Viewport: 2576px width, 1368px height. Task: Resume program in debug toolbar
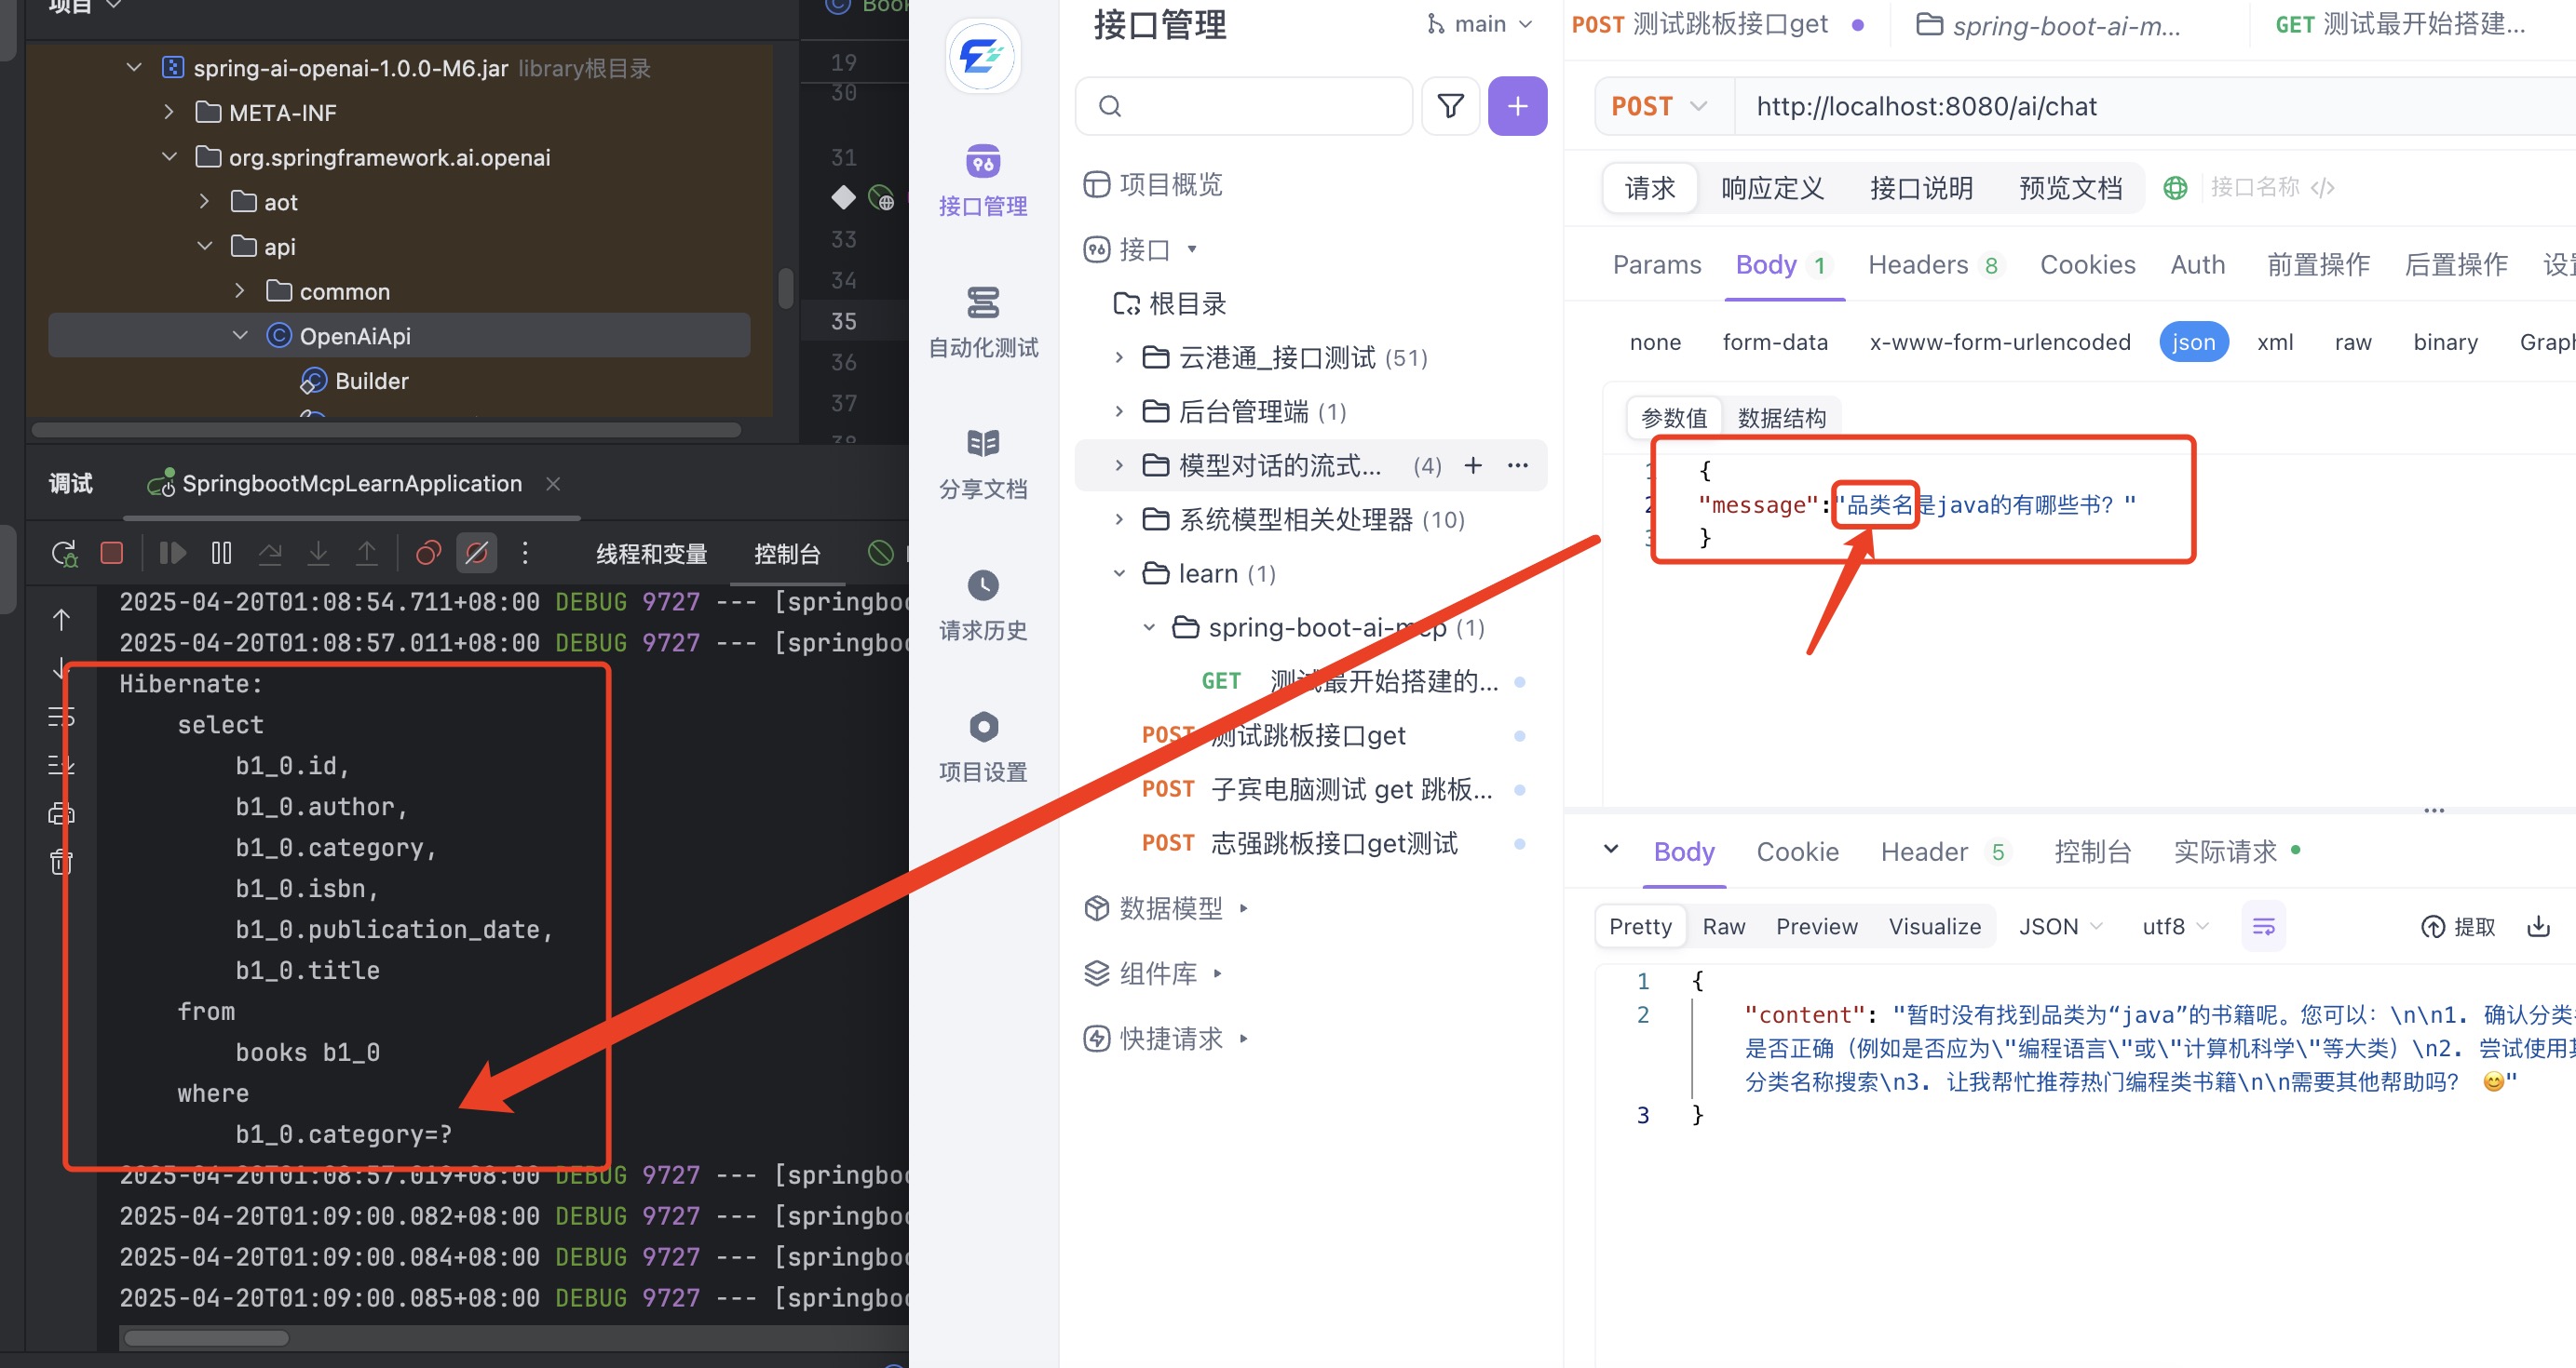point(173,553)
